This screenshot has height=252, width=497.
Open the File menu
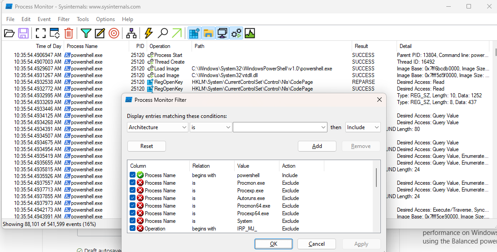point(10,19)
